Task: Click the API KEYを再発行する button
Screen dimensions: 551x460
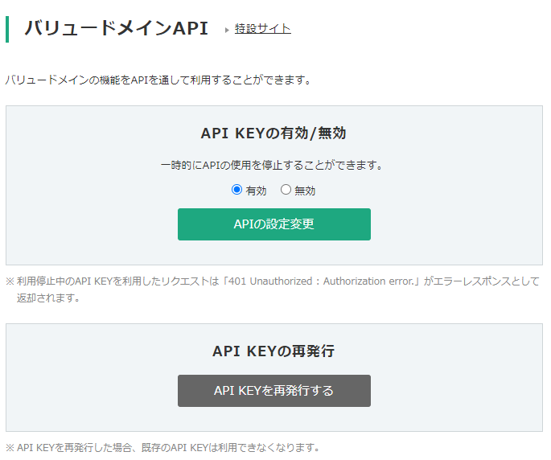Action: (x=274, y=391)
